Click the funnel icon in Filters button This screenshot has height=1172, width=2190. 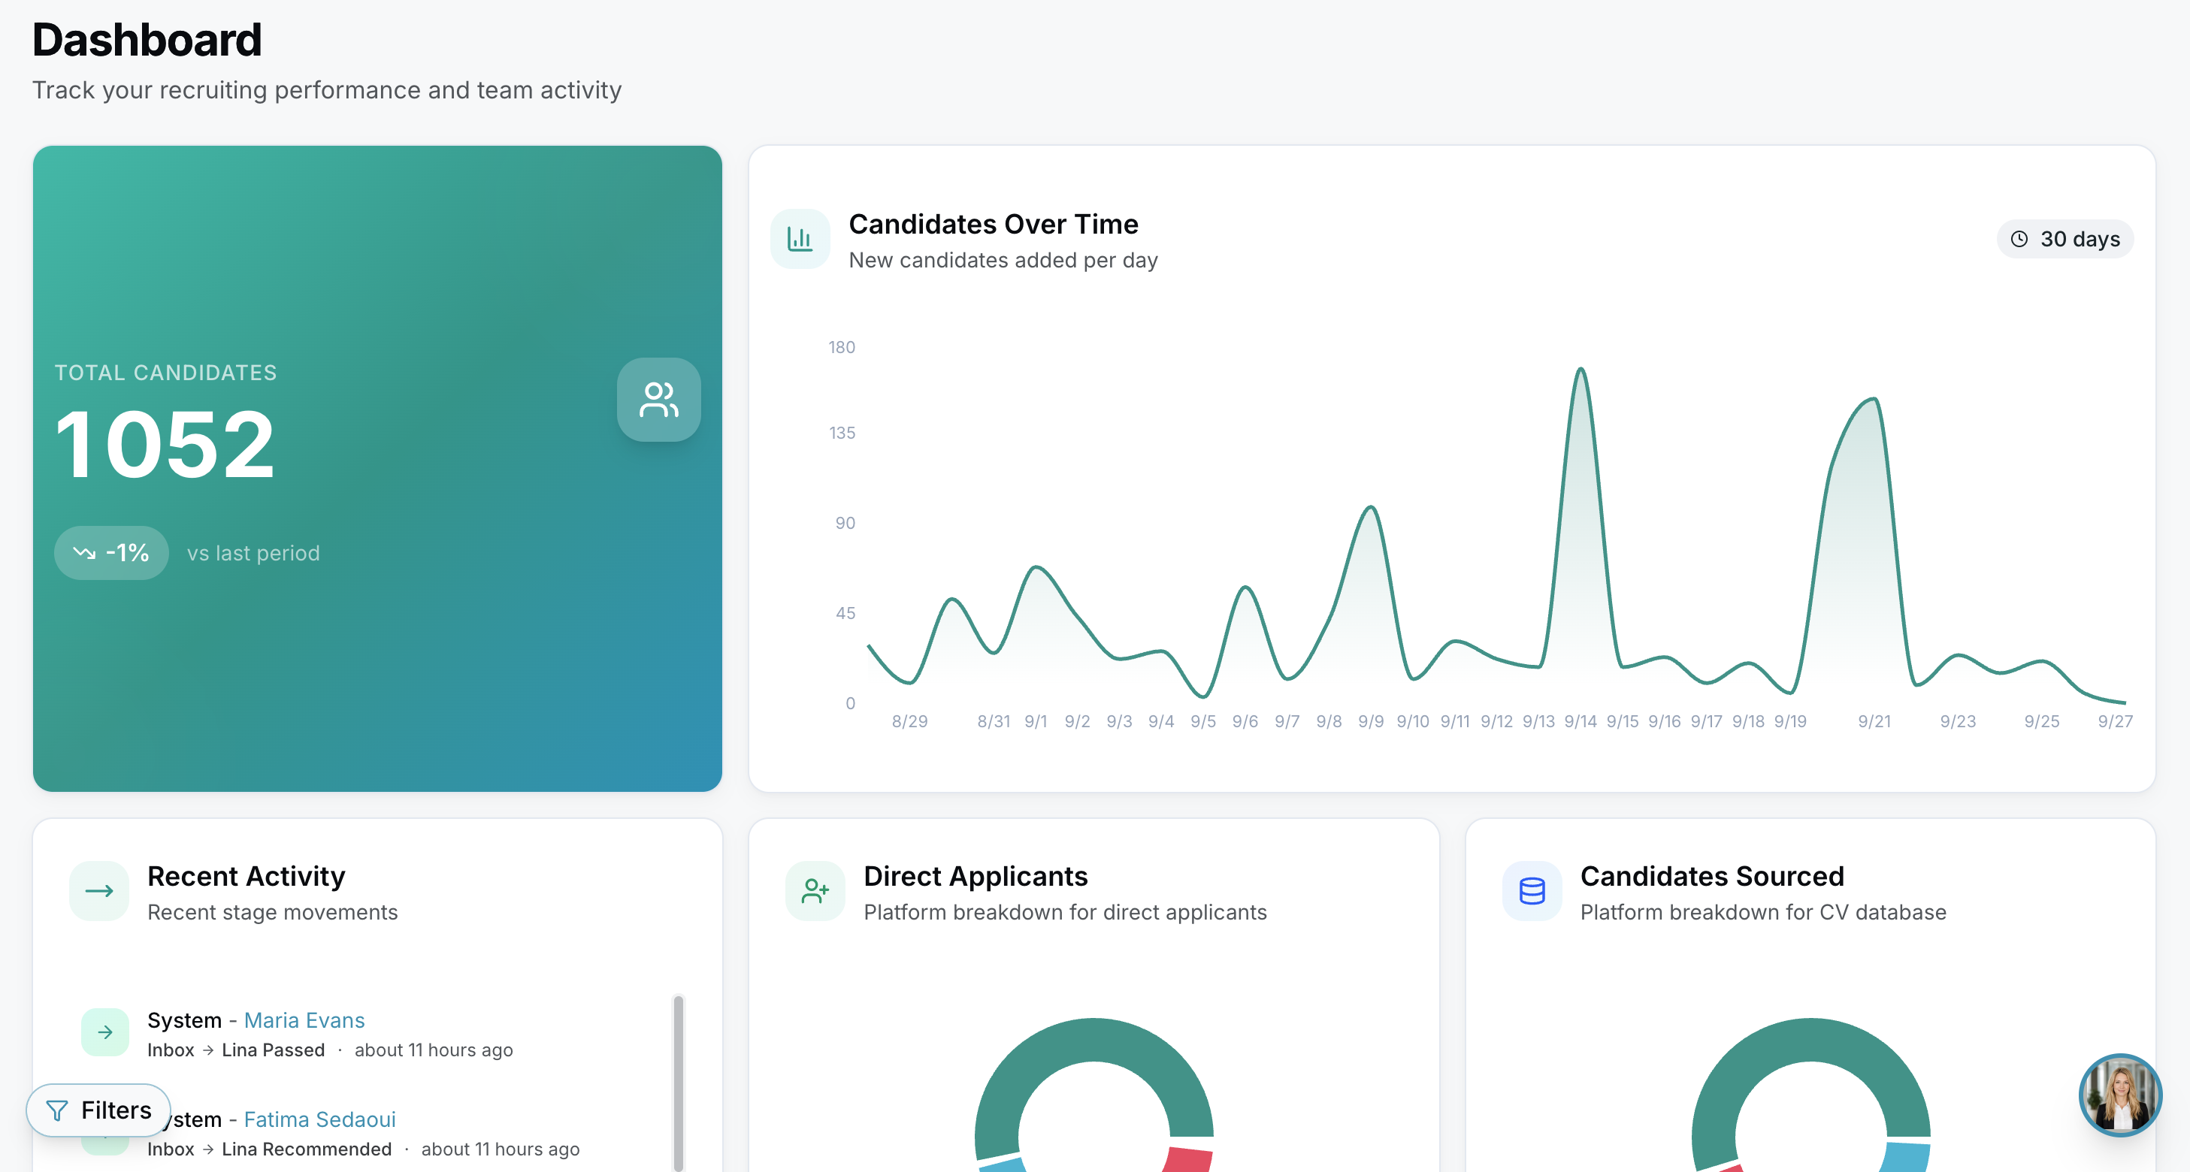click(x=57, y=1110)
